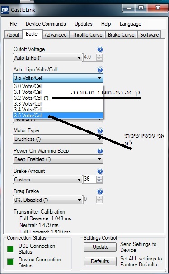Switch to the Throttle Curve tab

(87, 35)
